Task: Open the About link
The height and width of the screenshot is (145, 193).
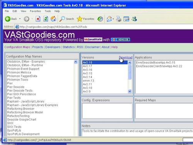Action: click(105, 47)
